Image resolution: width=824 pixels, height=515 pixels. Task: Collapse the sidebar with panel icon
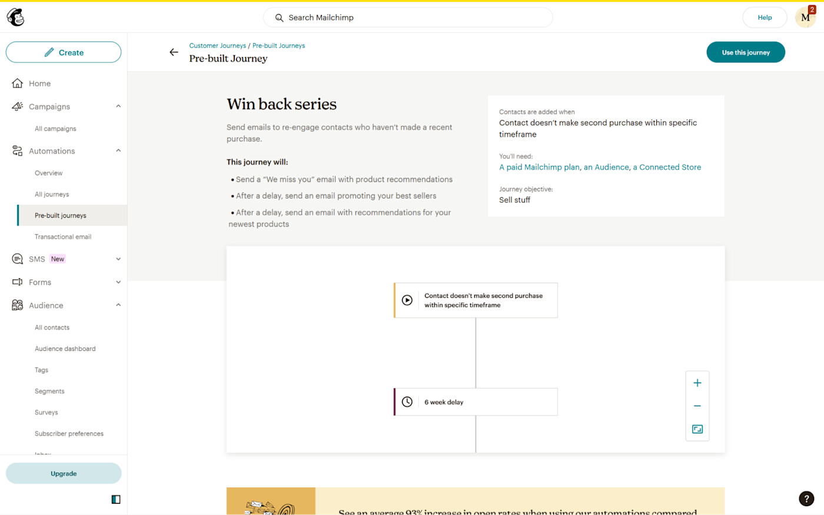(116, 500)
